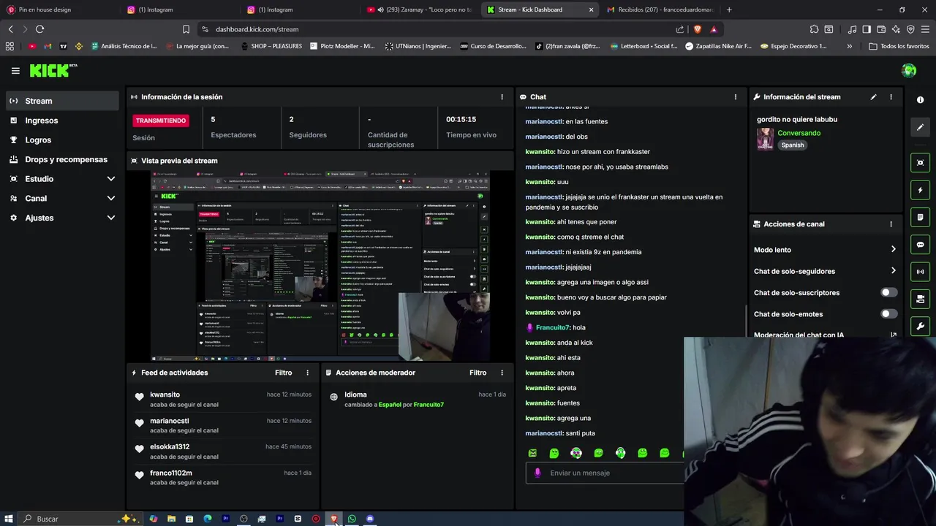Click the Brave VPN shield icon

910,29
